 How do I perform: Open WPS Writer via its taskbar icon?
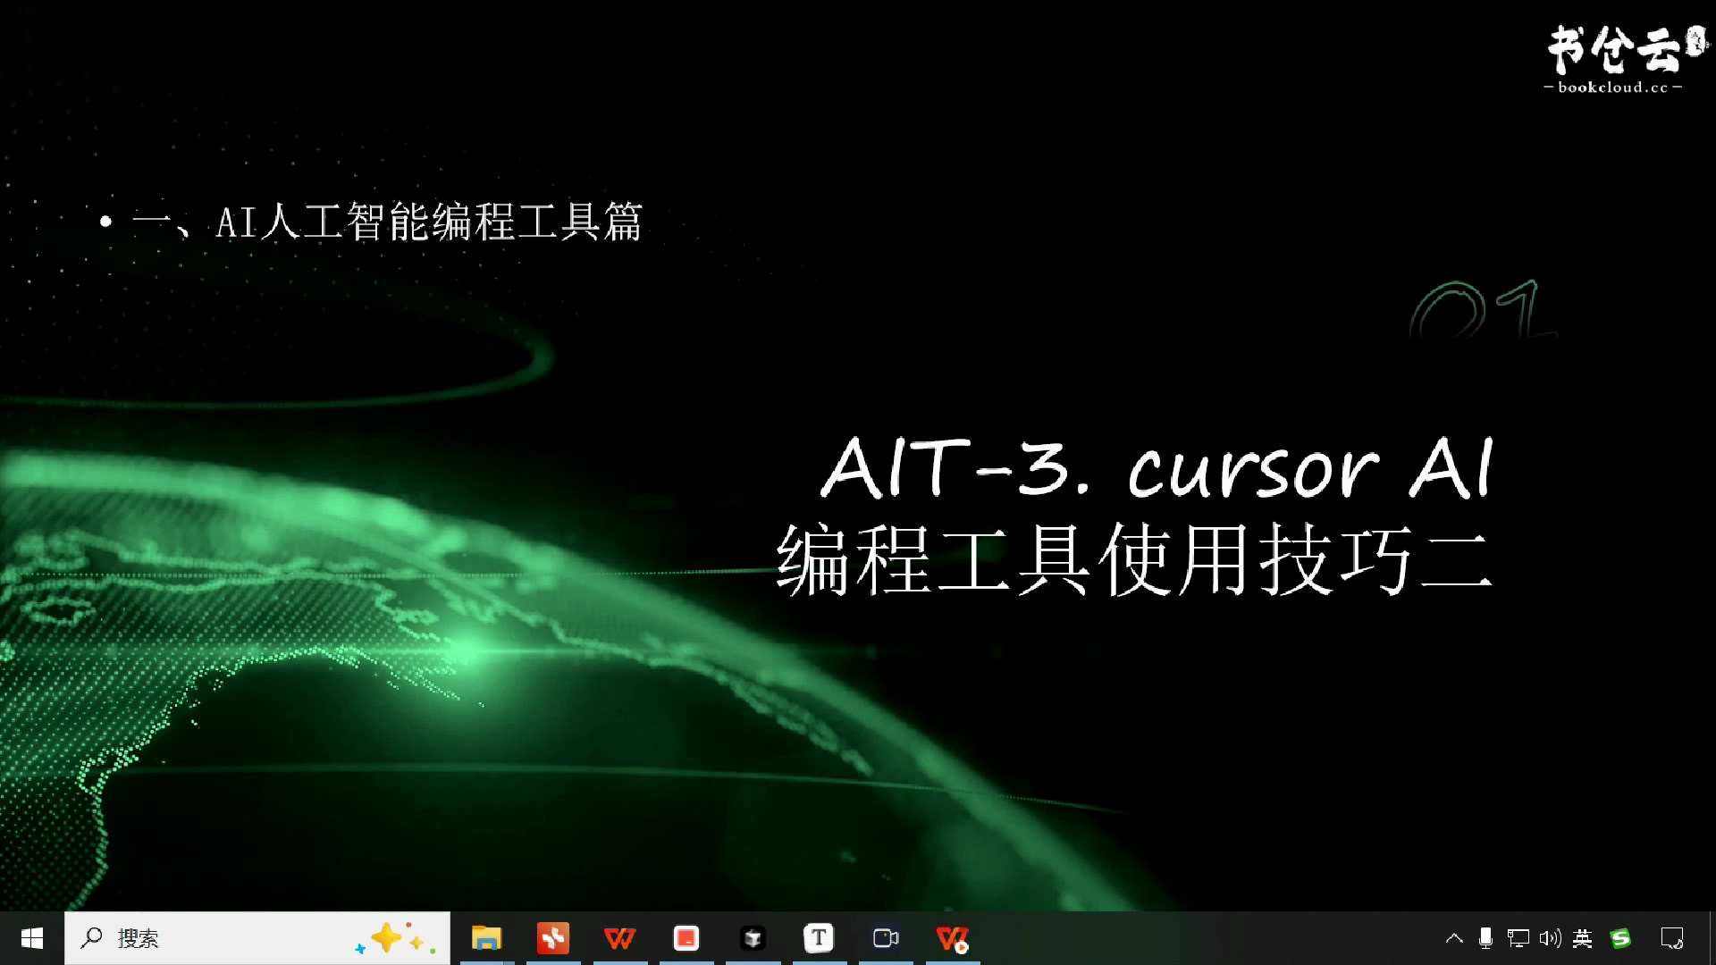(618, 938)
